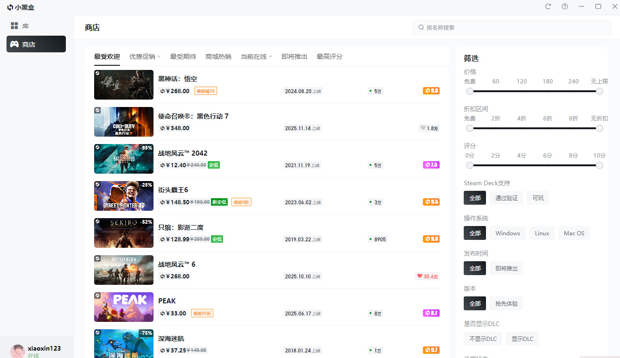The height and width of the screenshot is (358, 620).
Task: Open the 使命召唤®：黑色行动 7 title
Action: click(x=193, y=116)
